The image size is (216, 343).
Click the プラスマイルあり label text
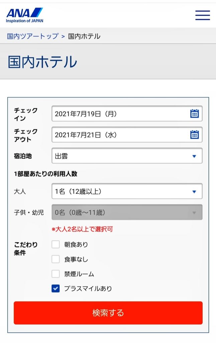[88, 289]
